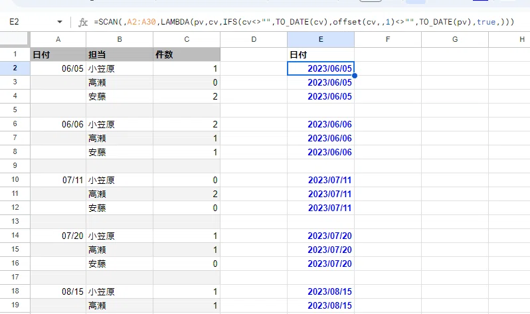530x314 pixels.
Task: Select cell E18 showing 2023/08/15
Action: 321,291
